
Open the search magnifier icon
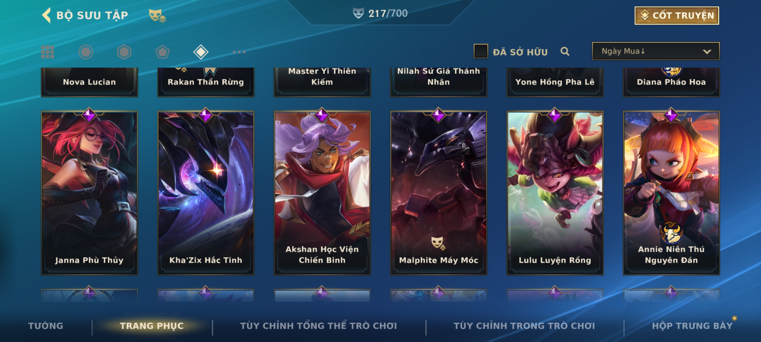[x=565, y=51]
